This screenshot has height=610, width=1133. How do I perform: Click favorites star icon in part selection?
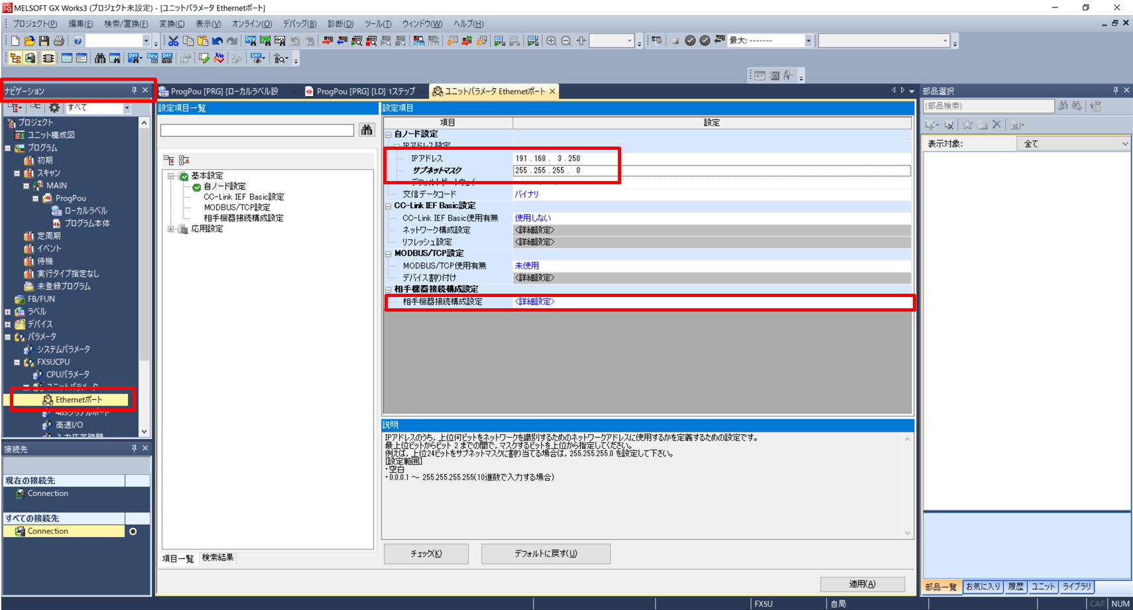pos(967,125)
